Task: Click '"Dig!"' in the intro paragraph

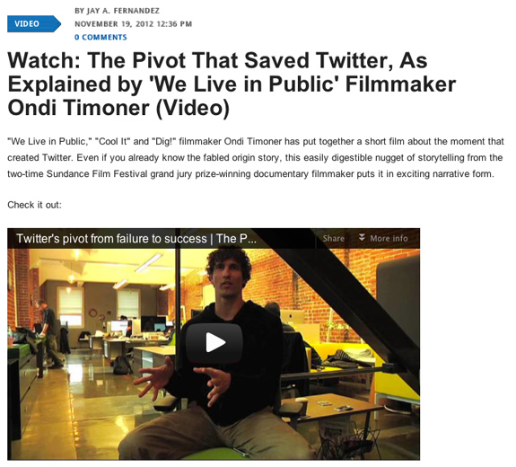Action: [164, 141]
